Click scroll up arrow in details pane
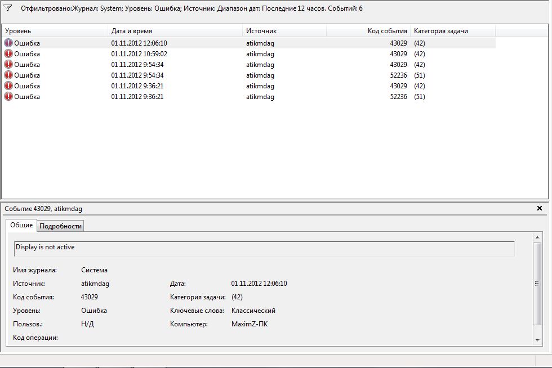This screenshot has width=552, height=368. pyautogui.click(x=537, y=237)
